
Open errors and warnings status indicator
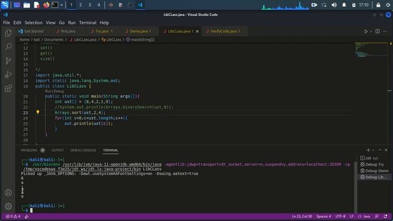pos(13,216)
